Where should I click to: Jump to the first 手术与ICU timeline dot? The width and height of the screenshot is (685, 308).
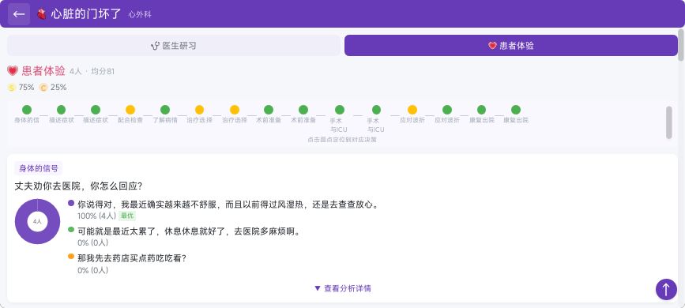pos(340,110)
